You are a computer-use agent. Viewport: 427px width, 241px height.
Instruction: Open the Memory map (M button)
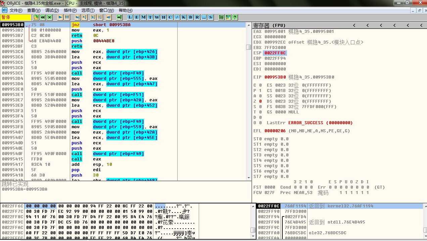144,17
